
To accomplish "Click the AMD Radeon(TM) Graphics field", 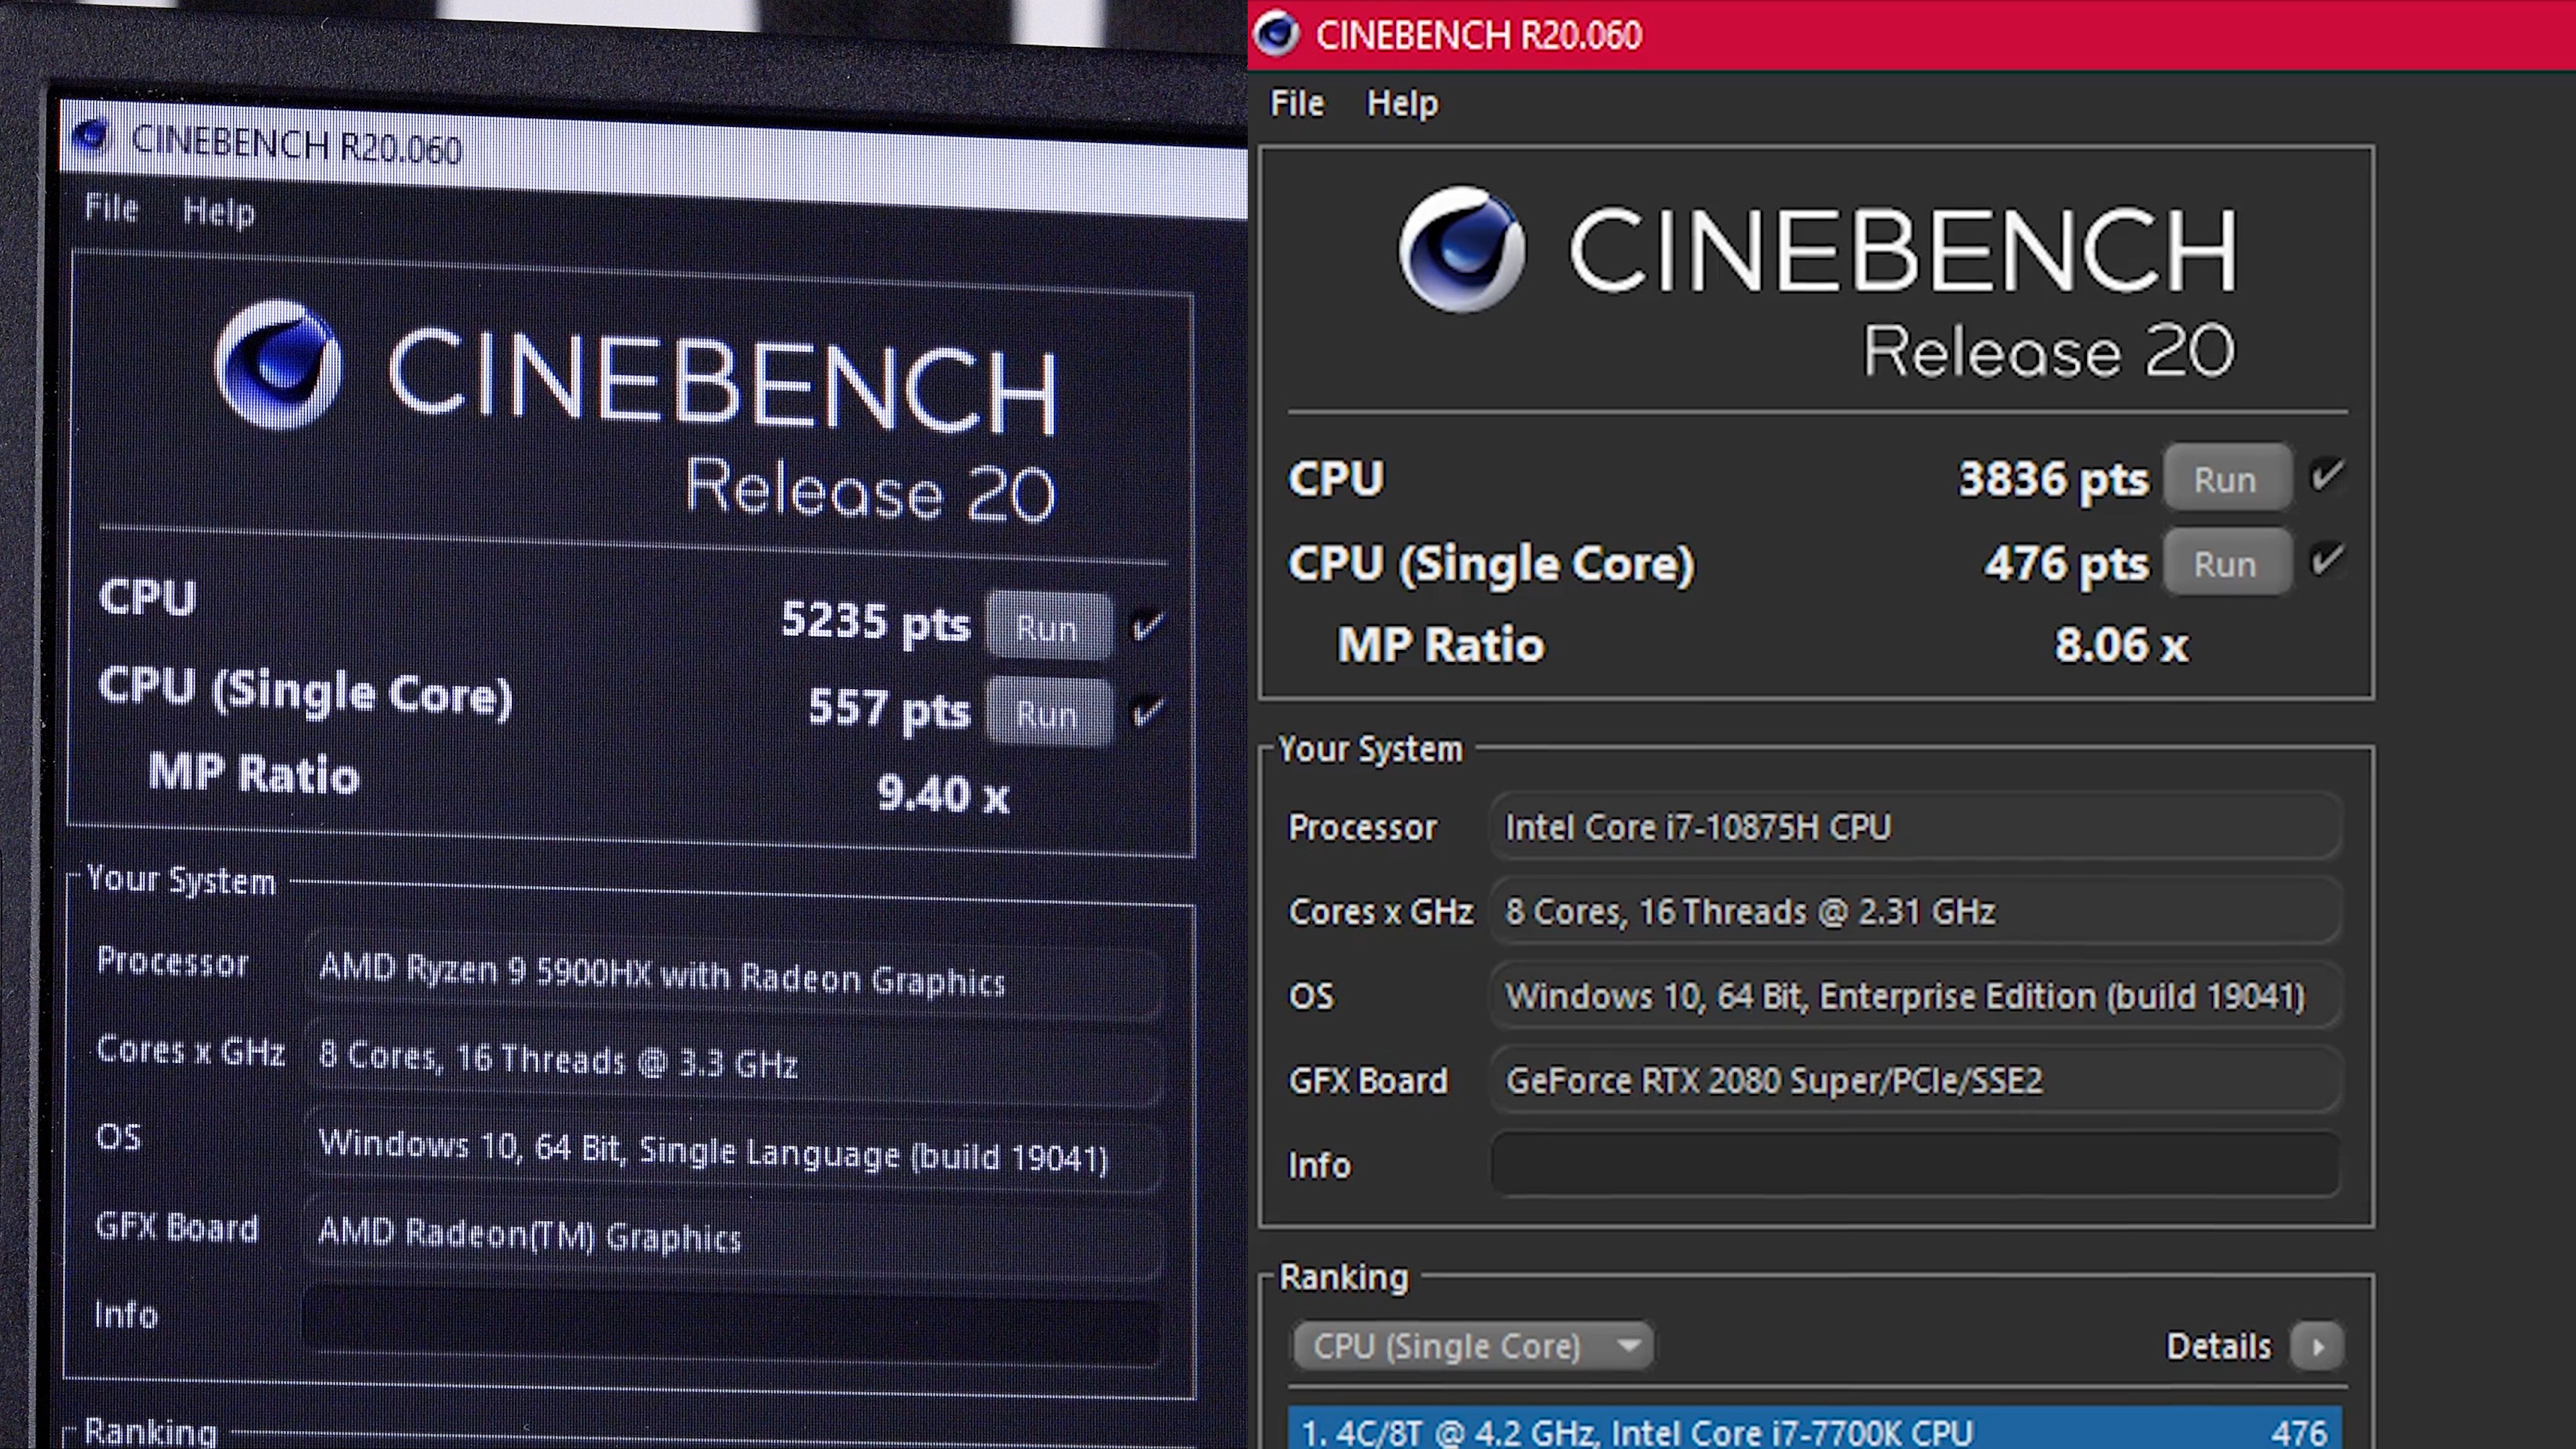I will 733,1236.
